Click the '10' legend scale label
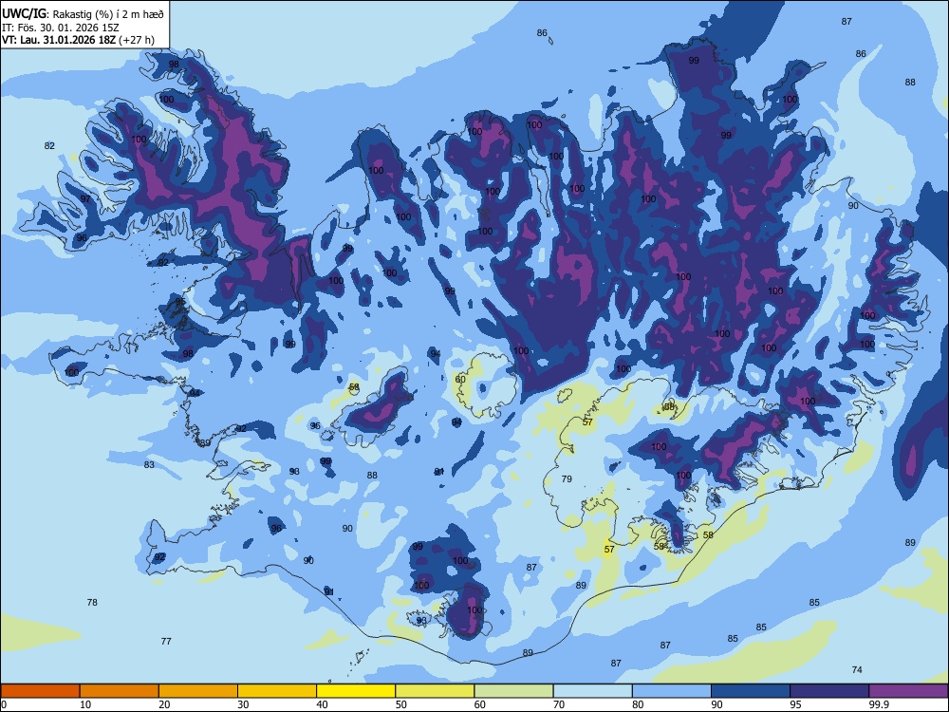The image size is (949, 712). point(85,704)
